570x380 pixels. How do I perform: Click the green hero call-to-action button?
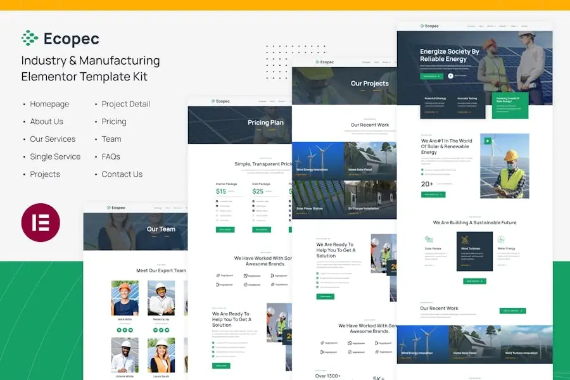tap(431, 76)
